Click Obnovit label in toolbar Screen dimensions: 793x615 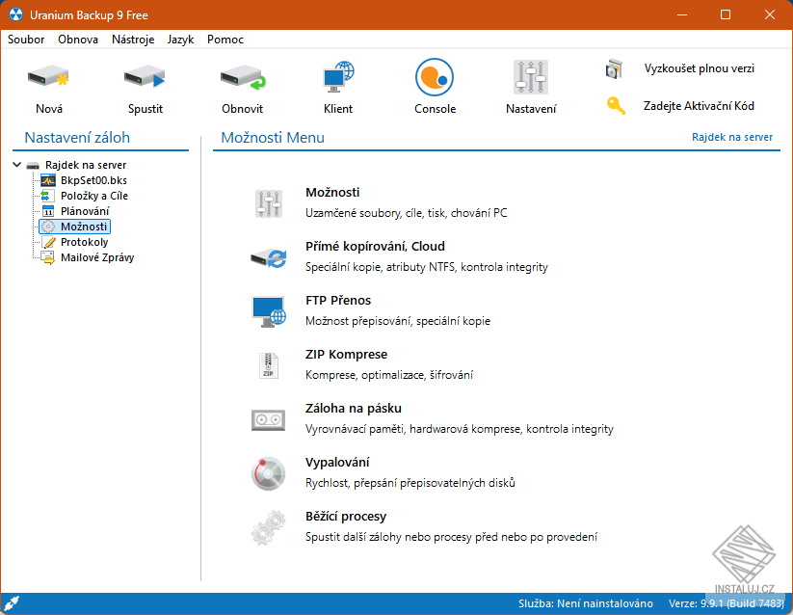(242, 109)
